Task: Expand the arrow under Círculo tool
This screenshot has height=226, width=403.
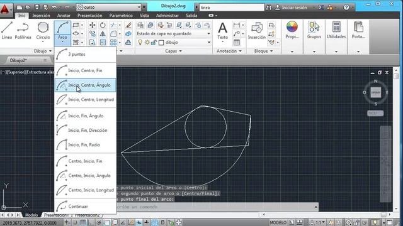Action: [43, 42]
